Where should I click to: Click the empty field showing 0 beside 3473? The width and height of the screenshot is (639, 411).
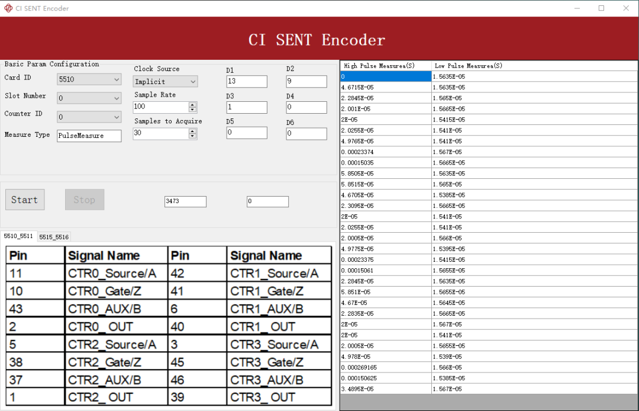click(267, 201)
